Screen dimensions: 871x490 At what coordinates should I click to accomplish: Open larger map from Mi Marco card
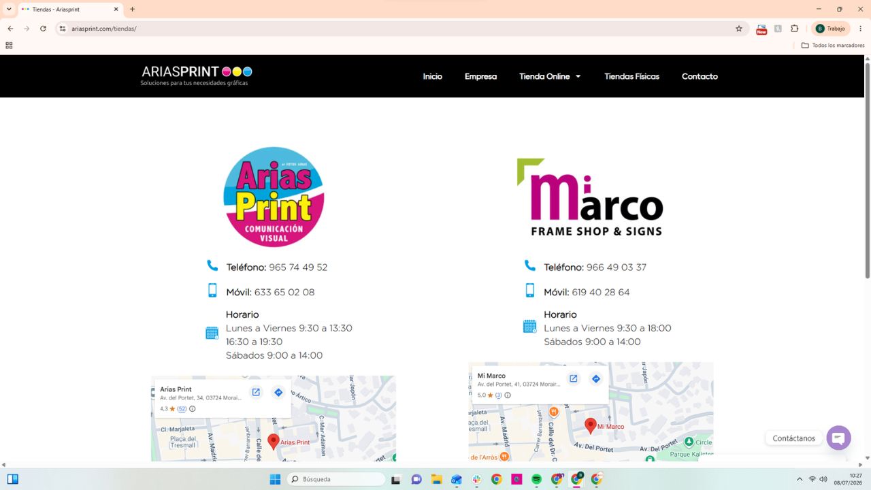tap(574, 378)
